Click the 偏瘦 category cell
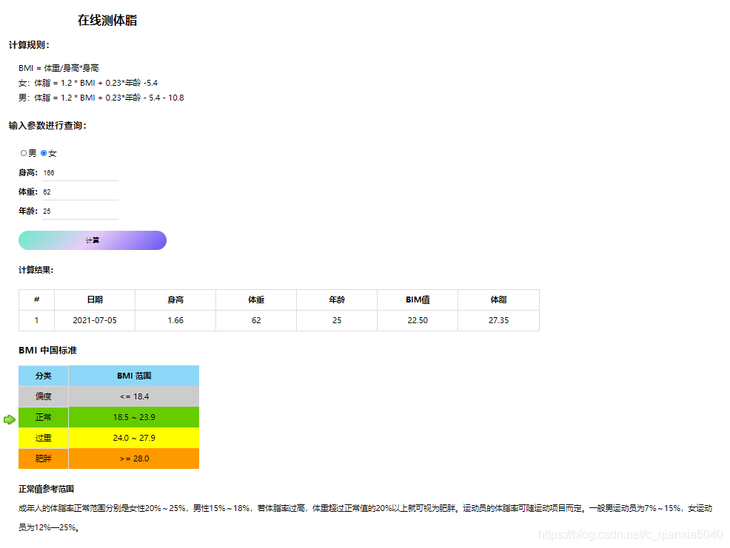The width and height of the screenshot is (730, 548). (43, 396)
